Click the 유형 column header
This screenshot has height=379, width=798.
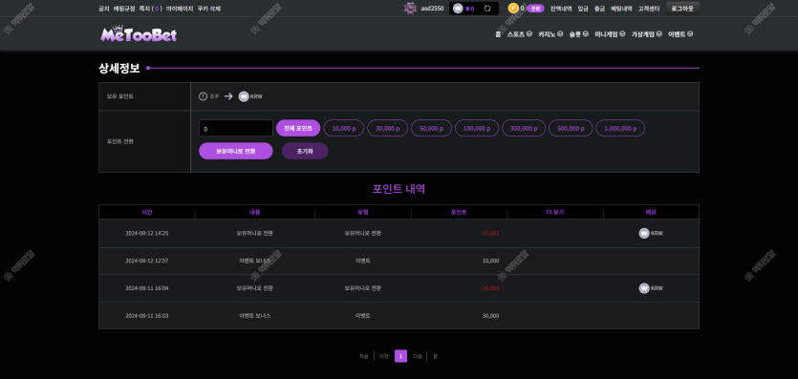(363, 212)
